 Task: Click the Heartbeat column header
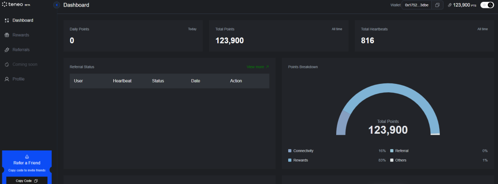pos(122,81)
